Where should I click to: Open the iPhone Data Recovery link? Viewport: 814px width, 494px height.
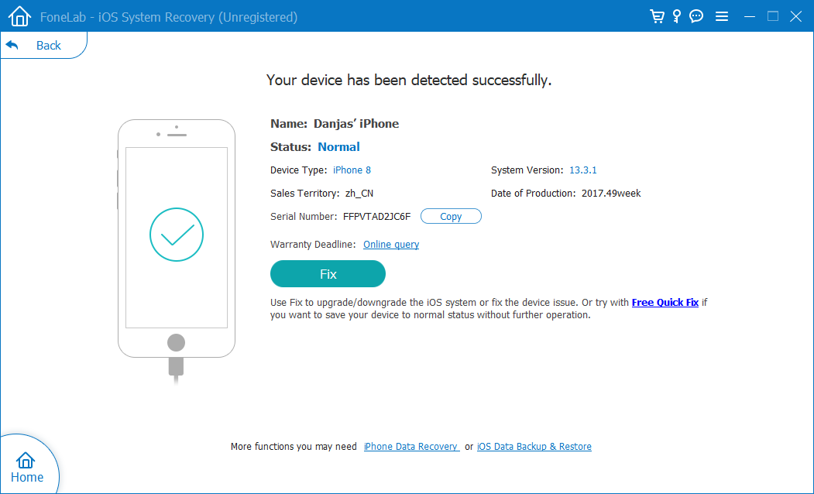click(410, 447)
